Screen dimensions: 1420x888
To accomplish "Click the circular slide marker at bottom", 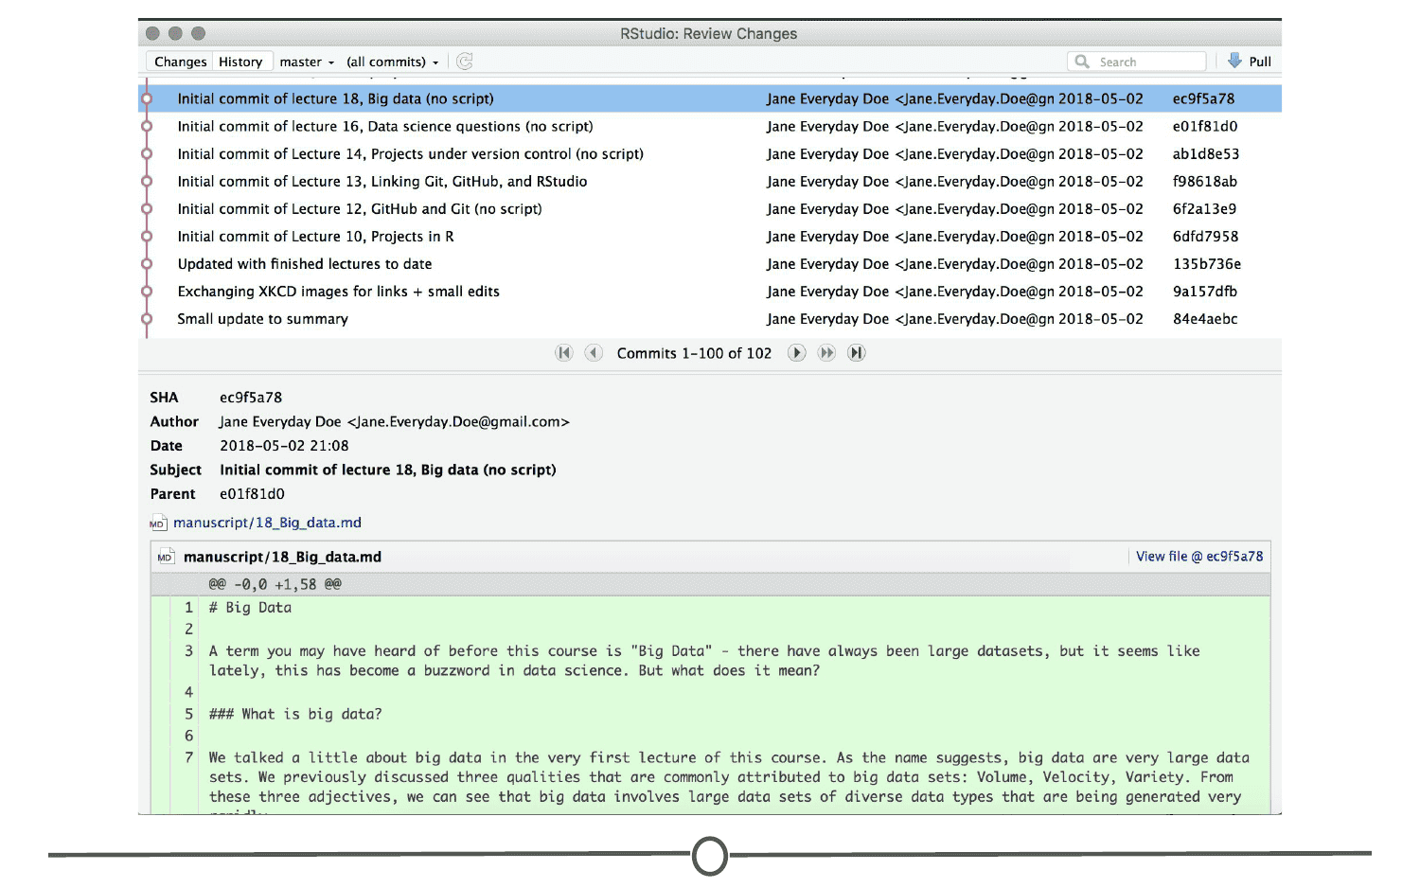I will [710, 856].
